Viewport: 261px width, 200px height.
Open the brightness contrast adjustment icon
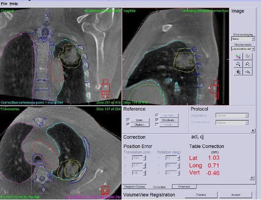238,72
